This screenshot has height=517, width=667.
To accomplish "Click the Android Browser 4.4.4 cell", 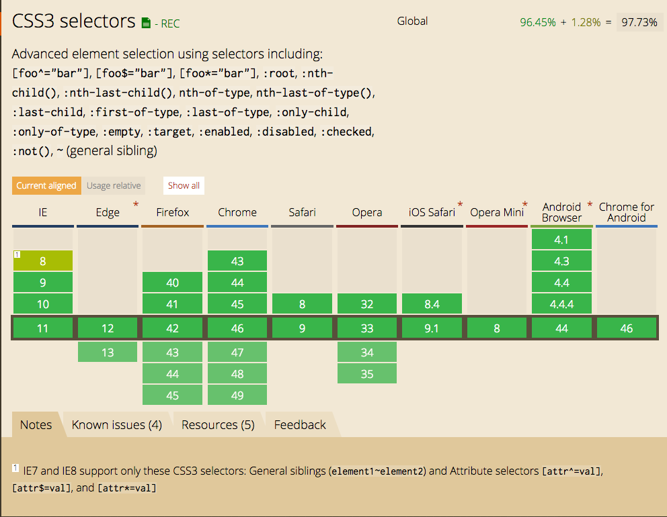I will 561,304.
